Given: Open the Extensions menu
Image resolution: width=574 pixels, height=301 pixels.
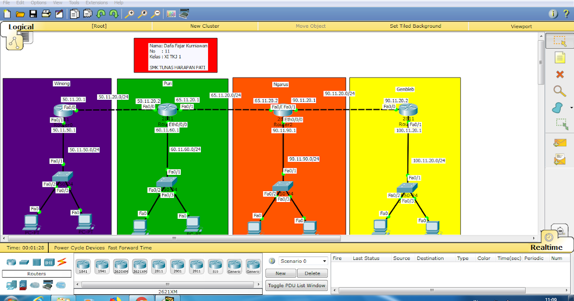Looking at the screenshot, I should pyautogui.click(x=97, y=2).
